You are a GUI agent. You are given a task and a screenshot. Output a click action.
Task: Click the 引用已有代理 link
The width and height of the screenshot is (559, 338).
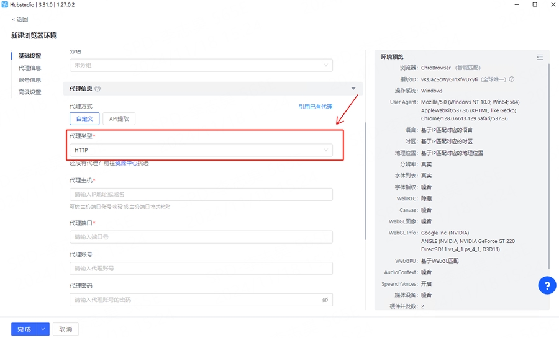point(315,107)
